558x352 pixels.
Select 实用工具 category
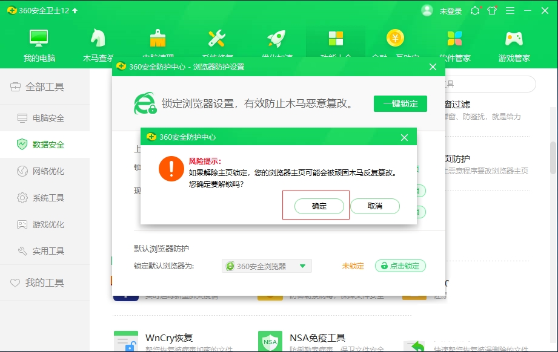[x=45, y=251]
